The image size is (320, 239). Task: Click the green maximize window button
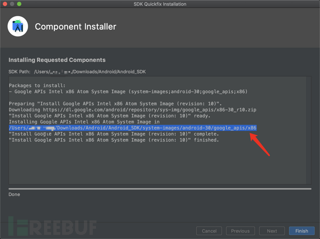[19, 4]
